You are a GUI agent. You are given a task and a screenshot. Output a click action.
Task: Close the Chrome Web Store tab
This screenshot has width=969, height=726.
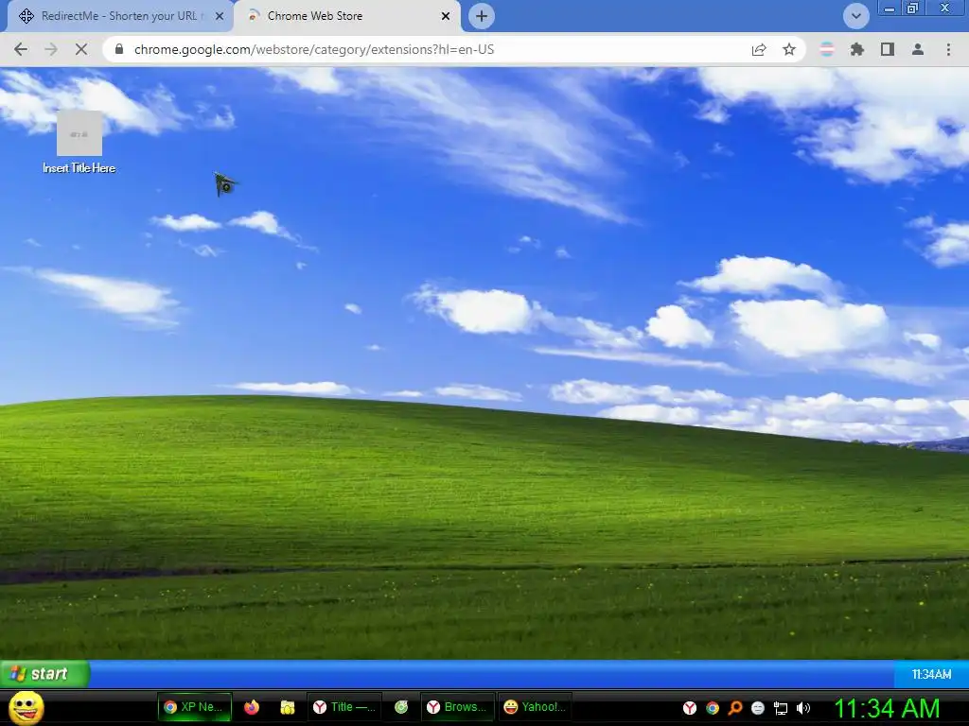446,16
